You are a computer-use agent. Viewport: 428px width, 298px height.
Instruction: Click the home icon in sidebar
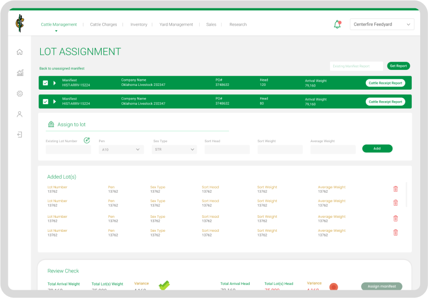19,52
